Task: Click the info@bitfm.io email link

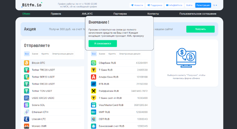Action: (174, 5)
